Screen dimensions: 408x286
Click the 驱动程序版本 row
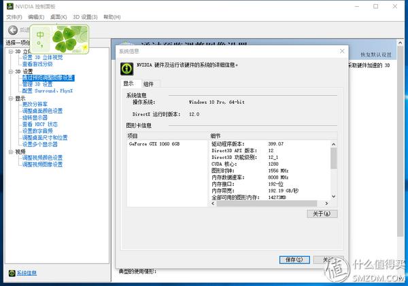(x=269, y=144)
